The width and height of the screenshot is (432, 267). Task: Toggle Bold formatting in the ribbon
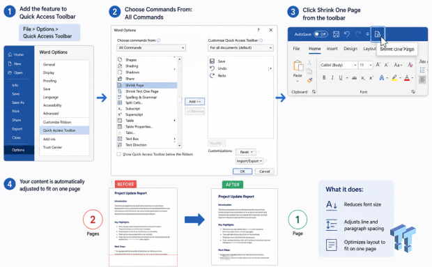click(x=324, y=77)
